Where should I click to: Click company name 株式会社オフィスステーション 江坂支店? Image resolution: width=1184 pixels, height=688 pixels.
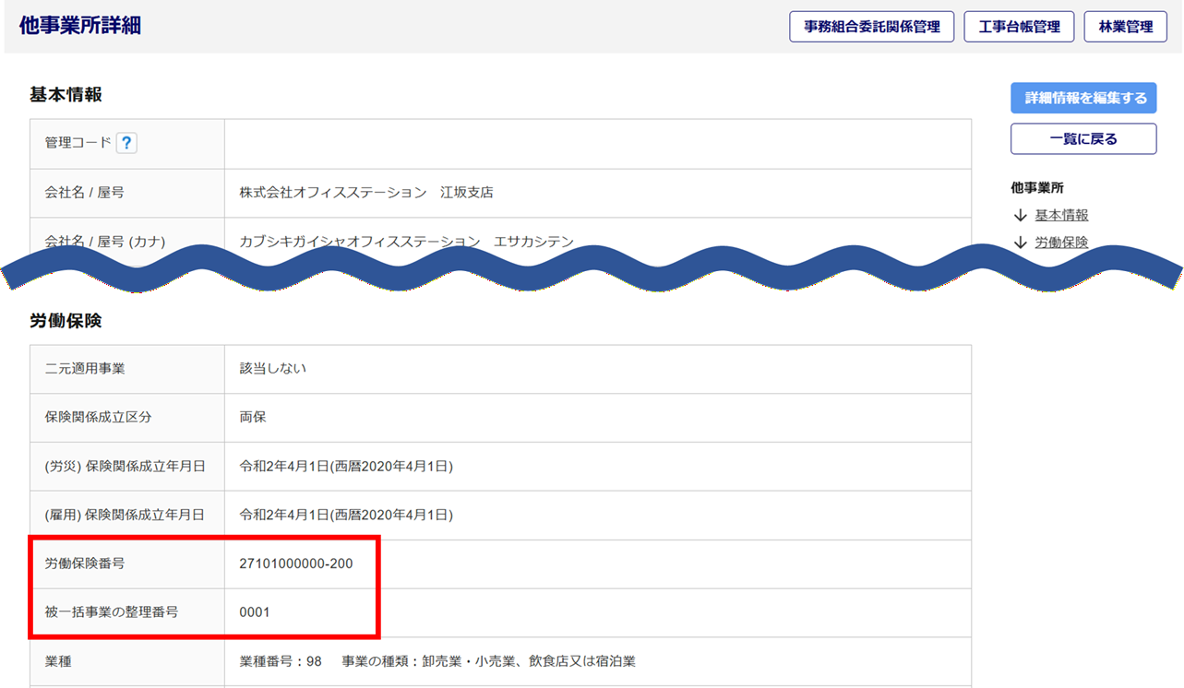366,193
